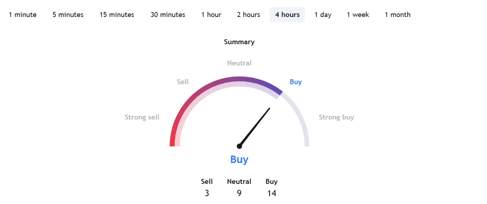Click the large blue Buy result
This screenshot has width=487, height=204.
pos(239,159)
